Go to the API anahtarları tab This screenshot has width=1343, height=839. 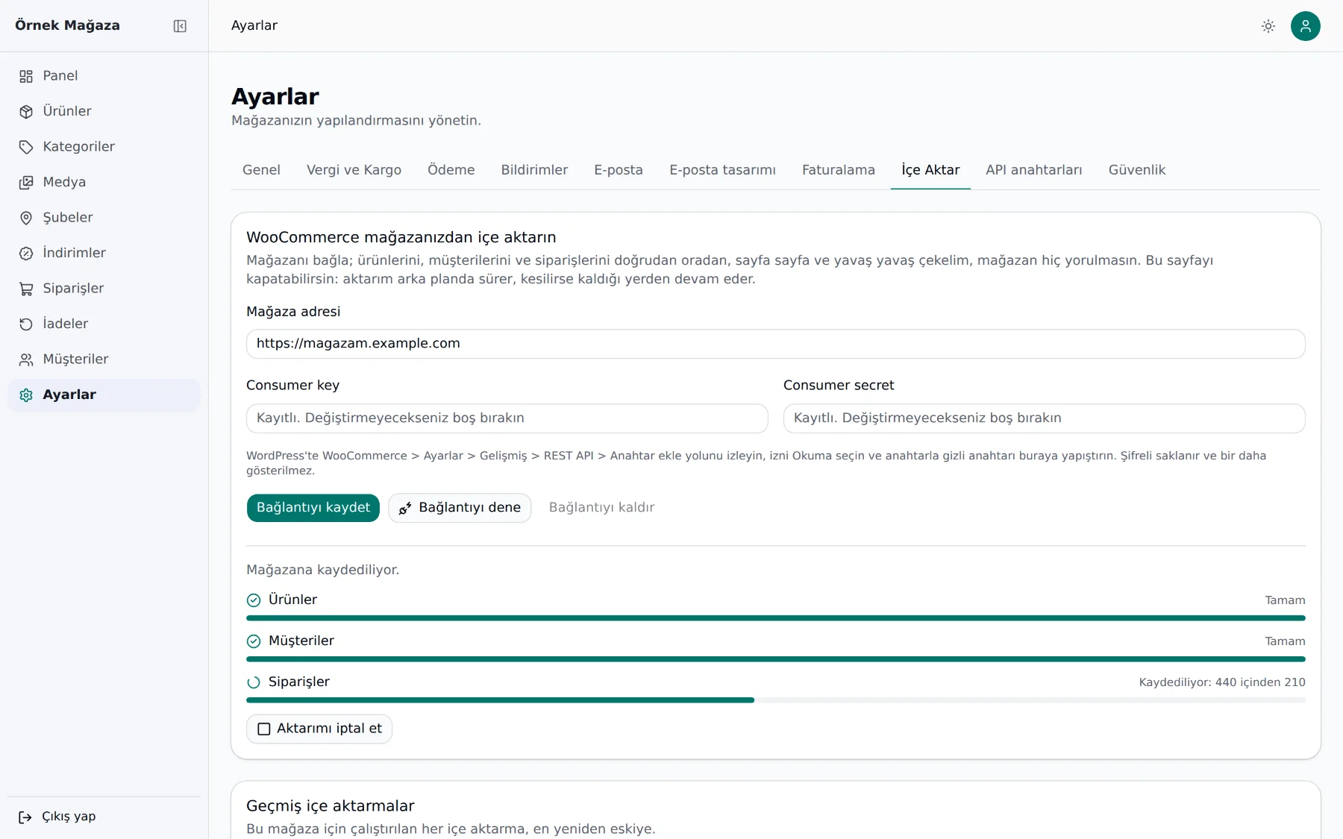coord(1034,170)
